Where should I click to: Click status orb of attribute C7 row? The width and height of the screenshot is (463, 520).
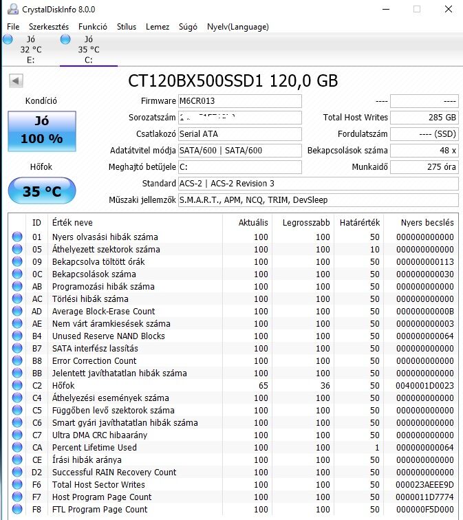[17, 435]
